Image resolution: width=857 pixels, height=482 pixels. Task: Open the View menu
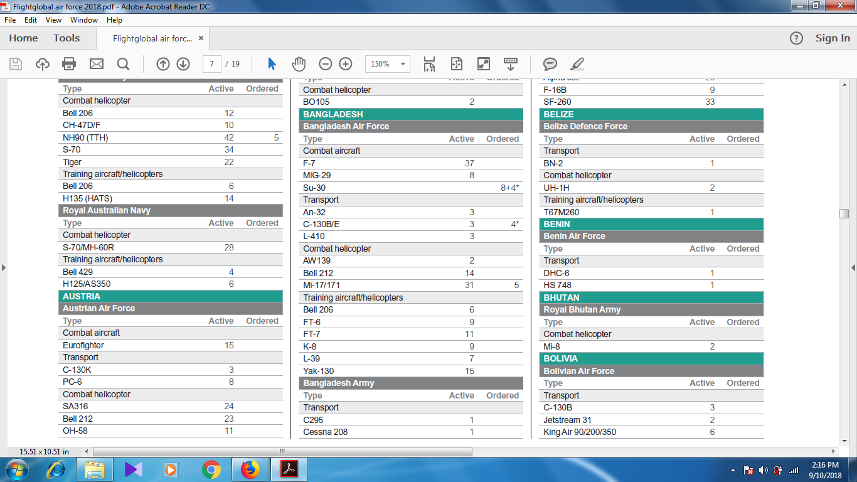pyautogui.click(x=53, y=20)
